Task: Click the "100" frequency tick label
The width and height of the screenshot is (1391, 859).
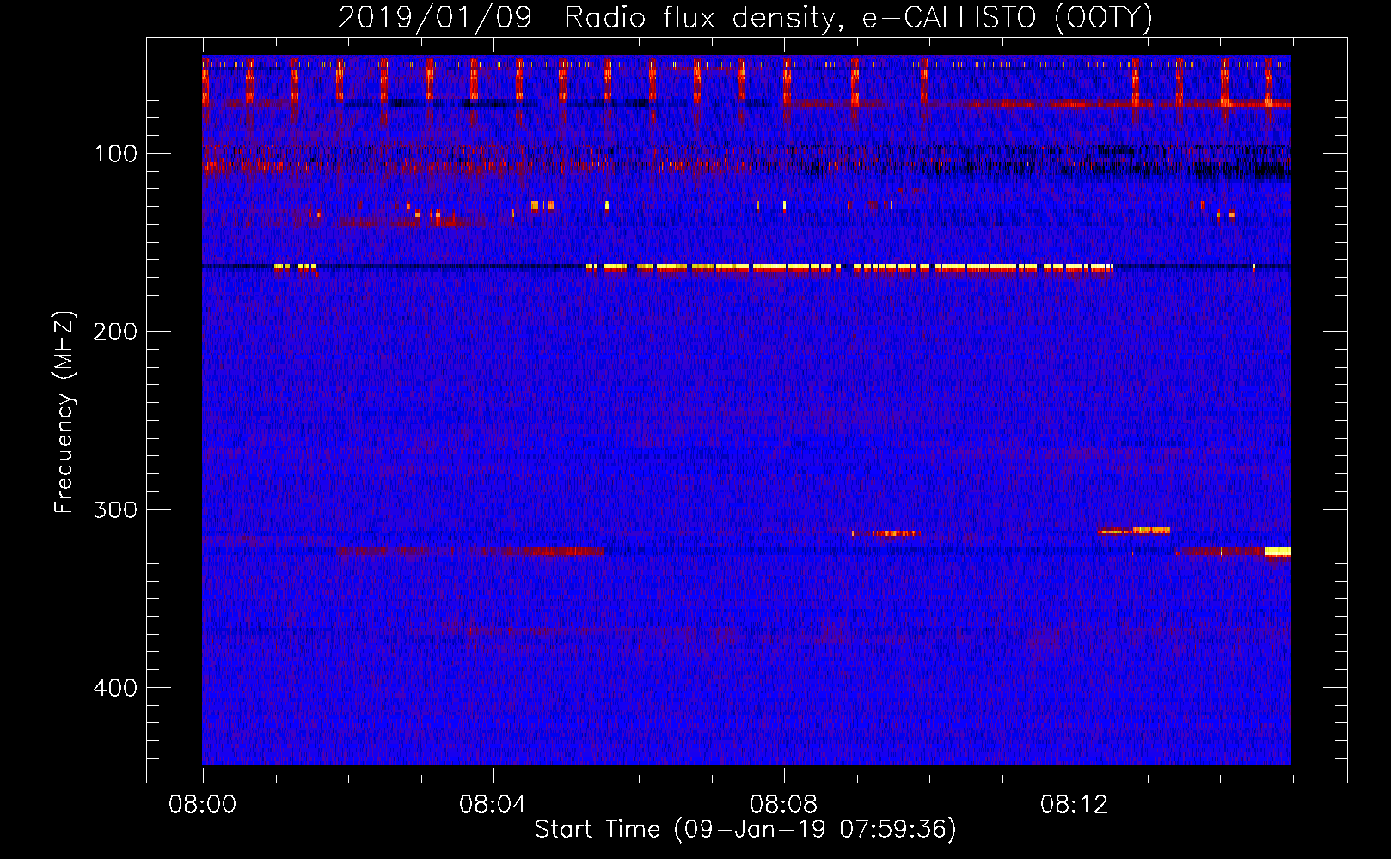Action: [116, 154]
